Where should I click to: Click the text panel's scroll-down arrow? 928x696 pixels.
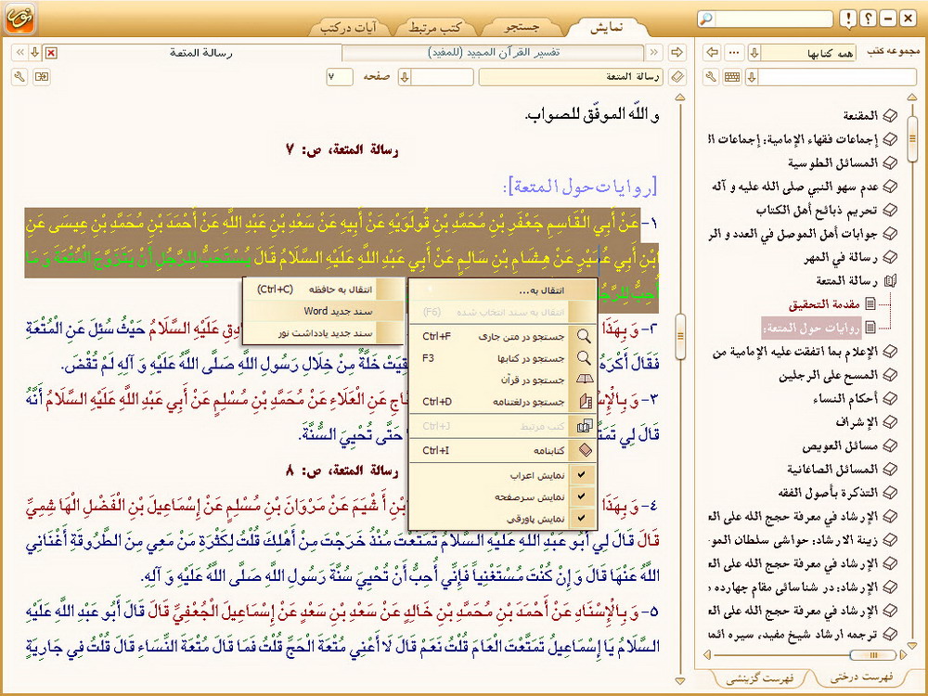(680, 681)
